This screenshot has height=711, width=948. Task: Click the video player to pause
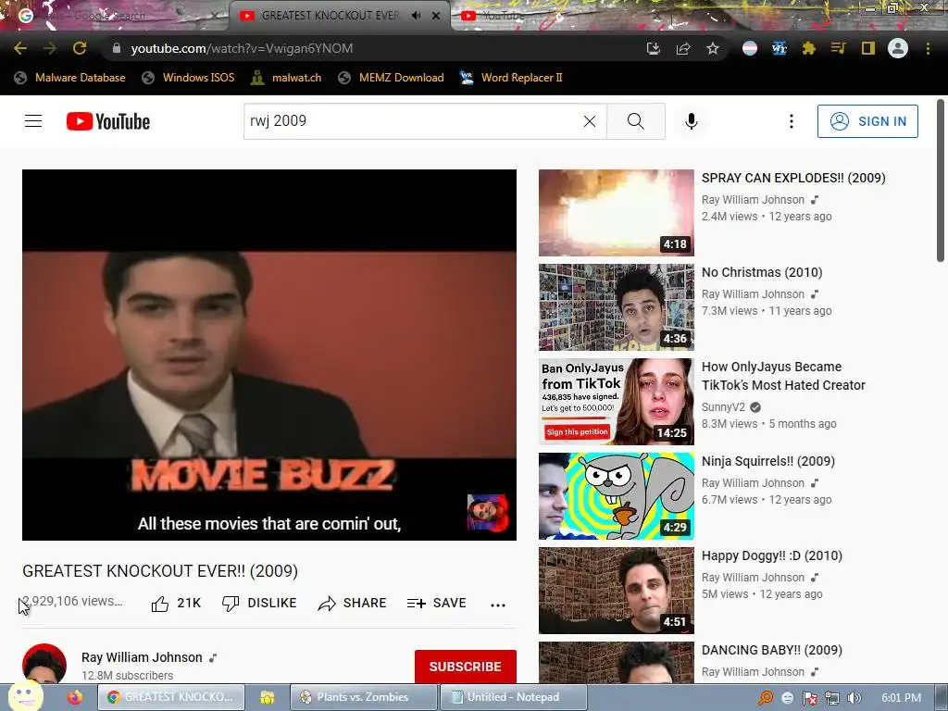pos(269,355)
